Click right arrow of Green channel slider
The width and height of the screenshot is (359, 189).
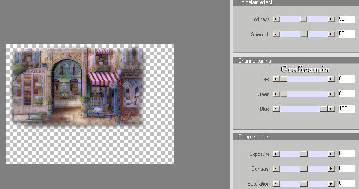[331, 94]
